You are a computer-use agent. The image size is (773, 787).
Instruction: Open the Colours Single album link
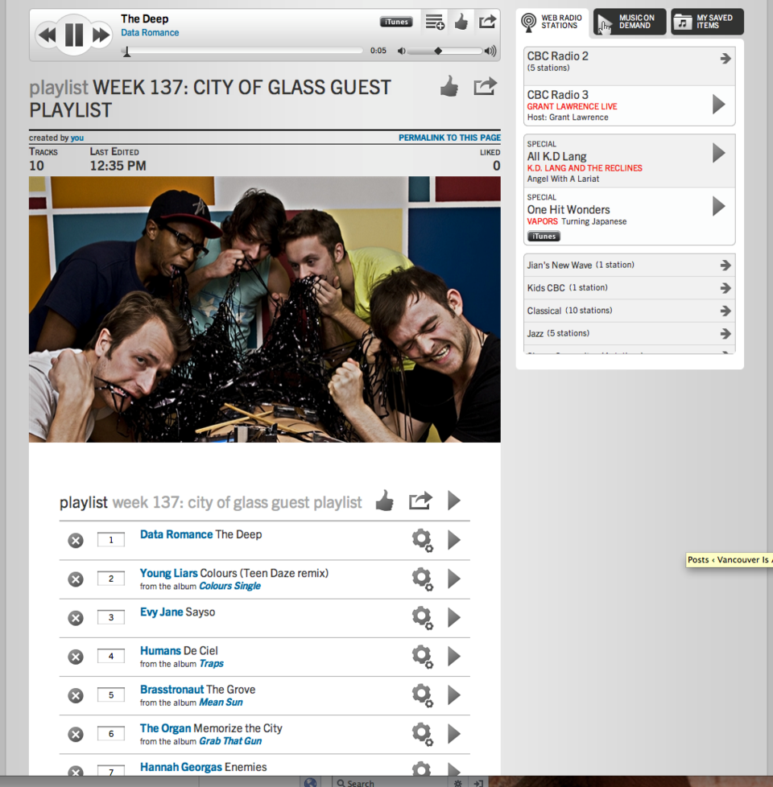[x=230, y=587]
